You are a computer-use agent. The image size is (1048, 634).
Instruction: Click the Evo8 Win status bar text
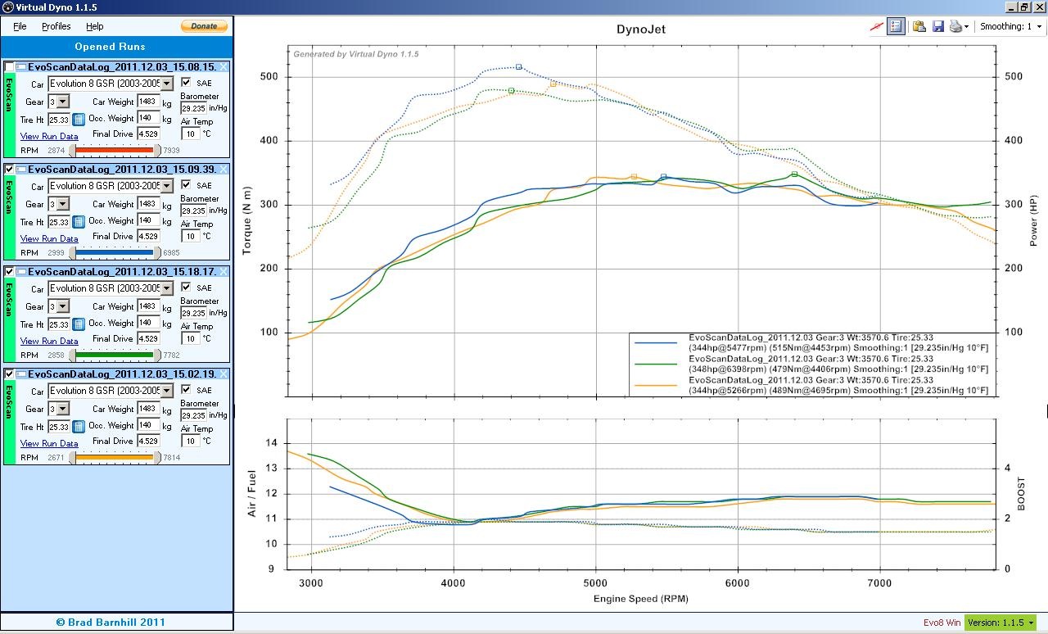click(x=942, y=623)
